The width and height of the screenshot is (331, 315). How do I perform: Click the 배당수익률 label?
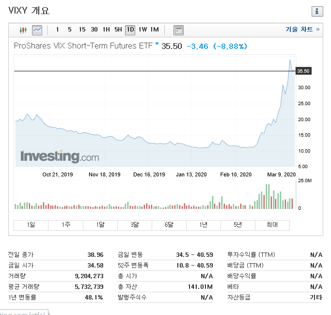(242, 276)
